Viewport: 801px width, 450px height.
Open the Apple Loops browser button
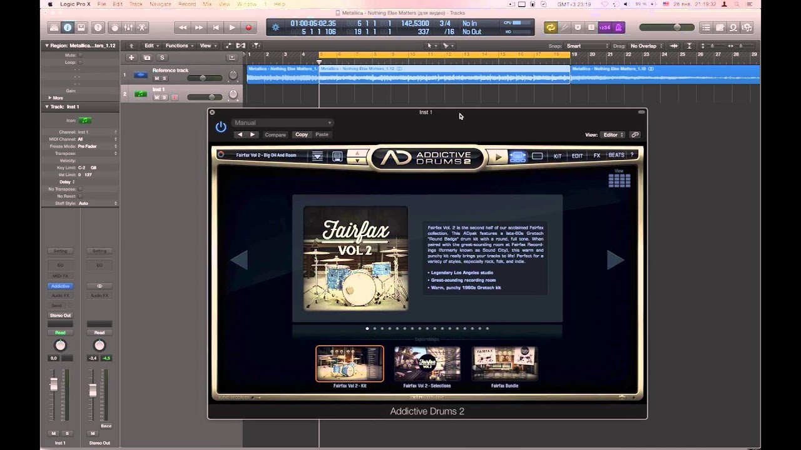pos(733,27)
